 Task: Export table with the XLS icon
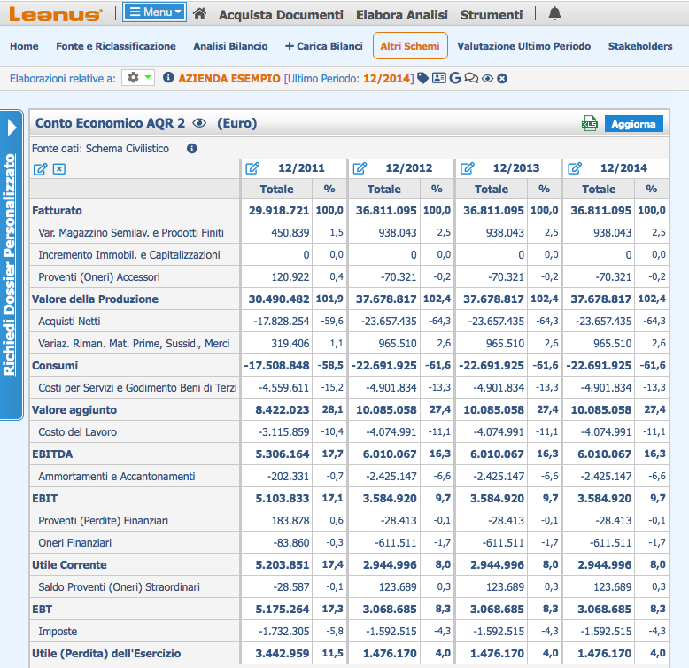[589, 123]
